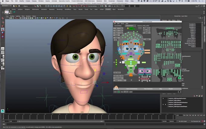Click black color swatch right of picker Label field
206x129 pixels.
(179, 92)
